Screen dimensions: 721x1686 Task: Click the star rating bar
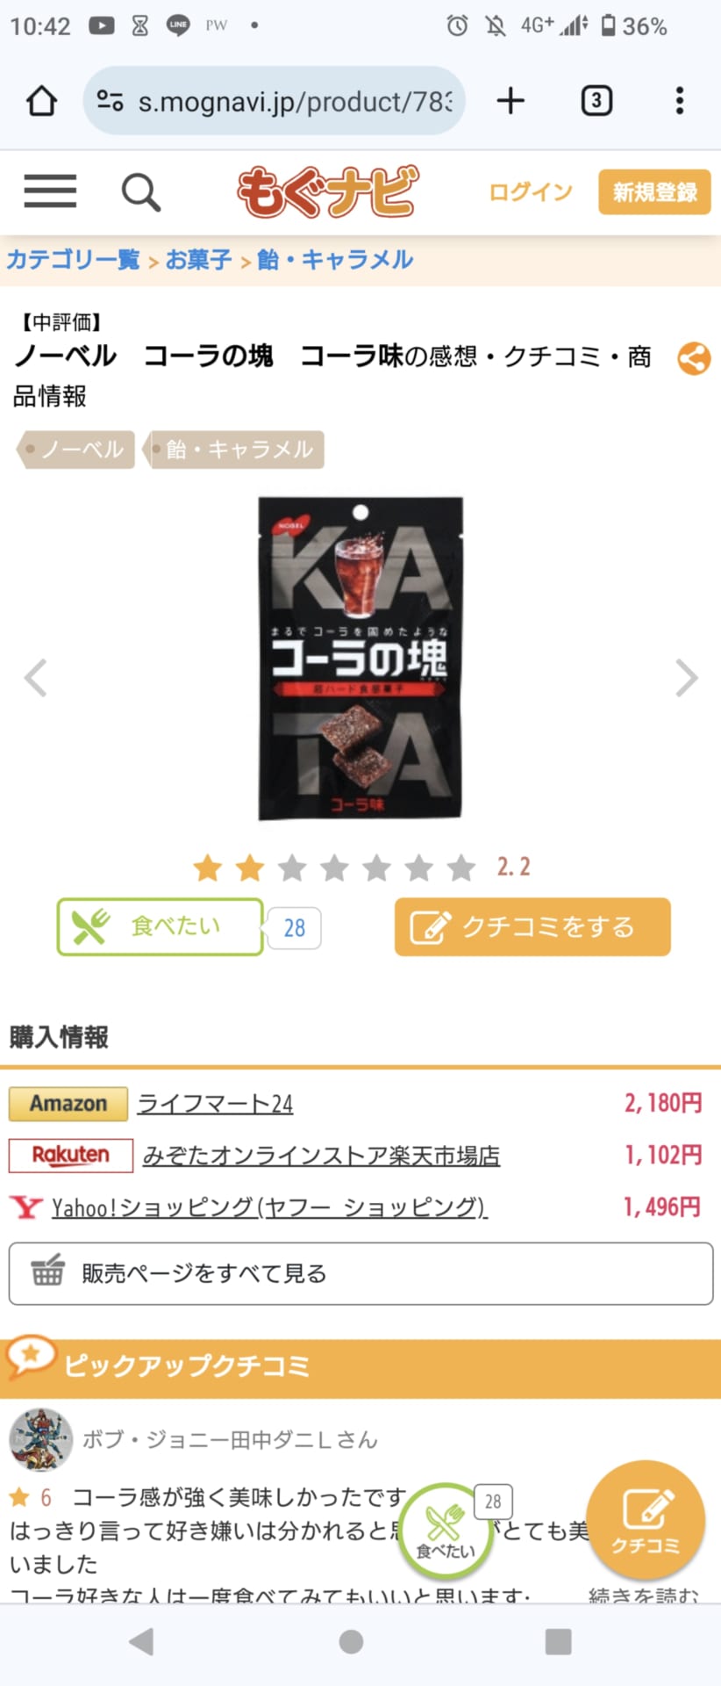tap(334, 868)
